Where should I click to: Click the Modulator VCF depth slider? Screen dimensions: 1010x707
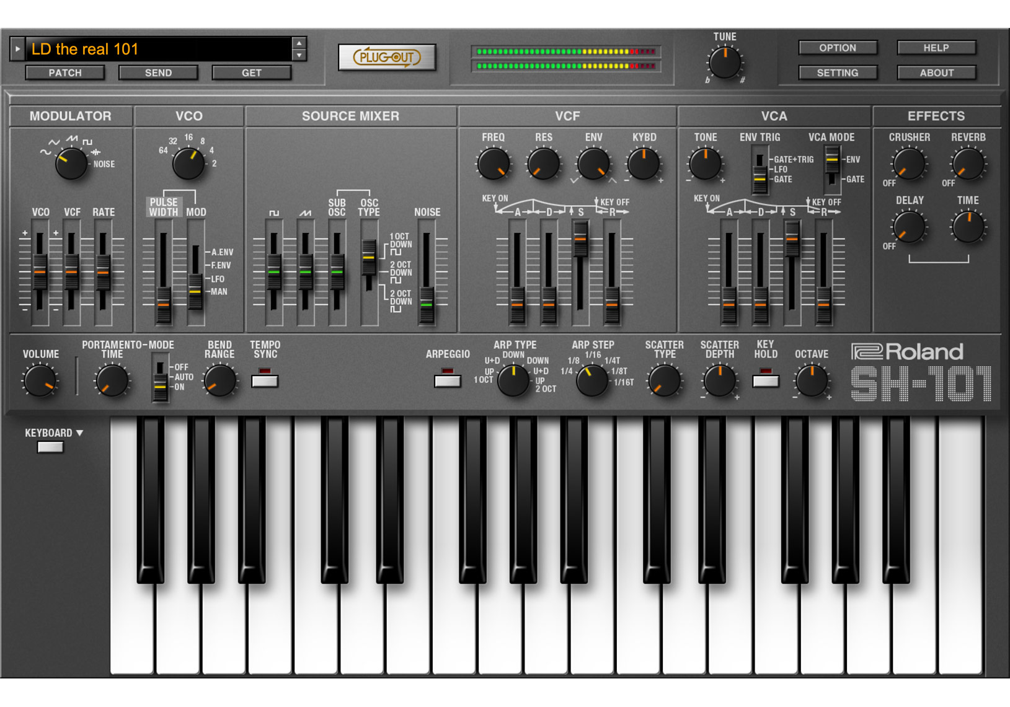(x=71, y=272)
